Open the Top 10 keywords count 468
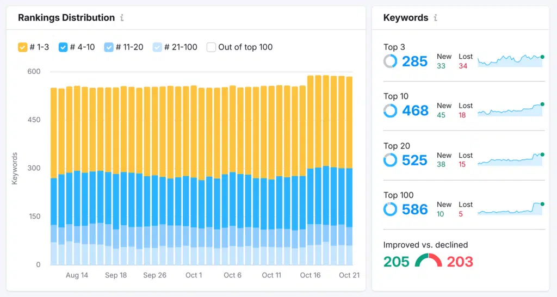The height and width of the screenshot is (297, 557). coord(415,111)
